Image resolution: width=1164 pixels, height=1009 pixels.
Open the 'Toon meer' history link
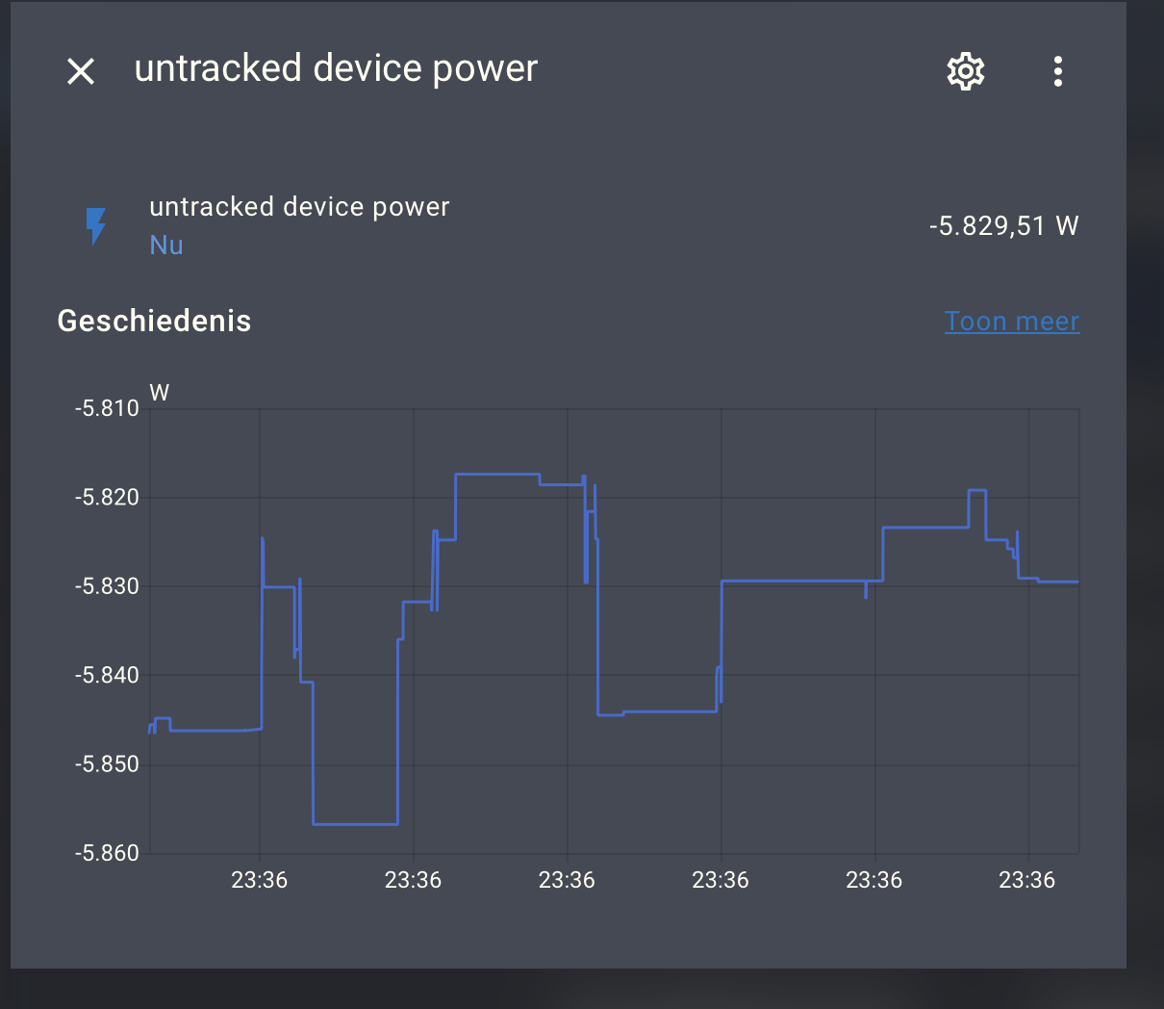(x=1011, y=321)
